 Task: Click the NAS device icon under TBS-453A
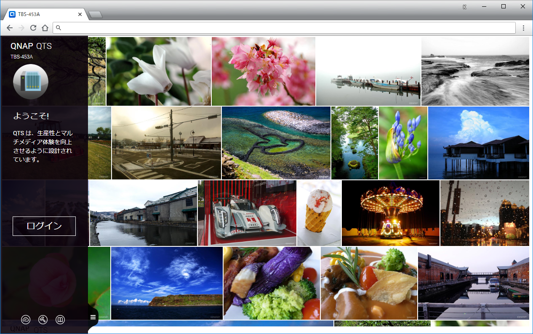click(31, 81)
